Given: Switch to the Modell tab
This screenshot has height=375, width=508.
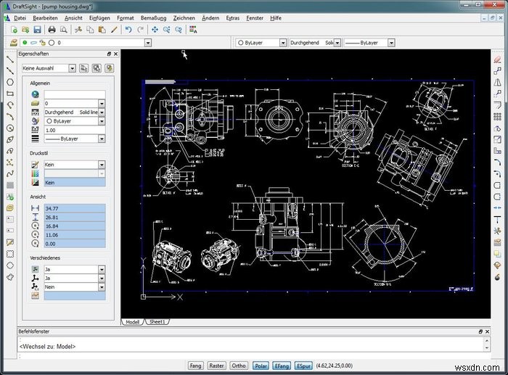Looking at the screenshot, I should pyautogui.click(x=132, y=322).
